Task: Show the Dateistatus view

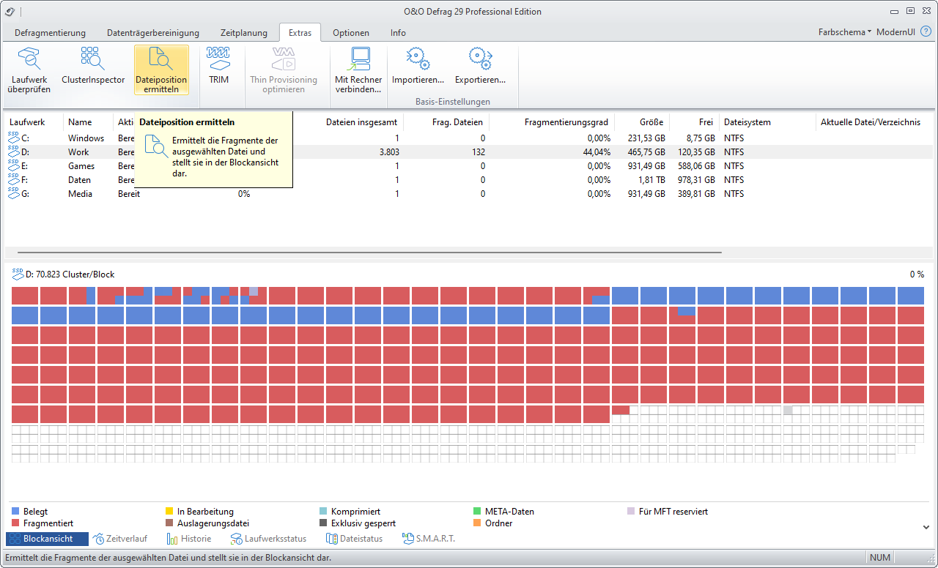Action: (x=354, y=539)
